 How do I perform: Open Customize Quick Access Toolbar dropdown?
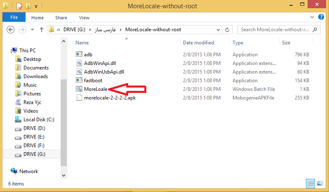point(36,7)
